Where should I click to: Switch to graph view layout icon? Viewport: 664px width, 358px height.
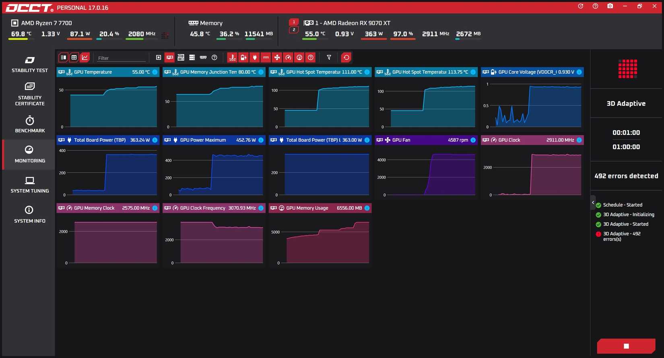click(x=85, y=58)
